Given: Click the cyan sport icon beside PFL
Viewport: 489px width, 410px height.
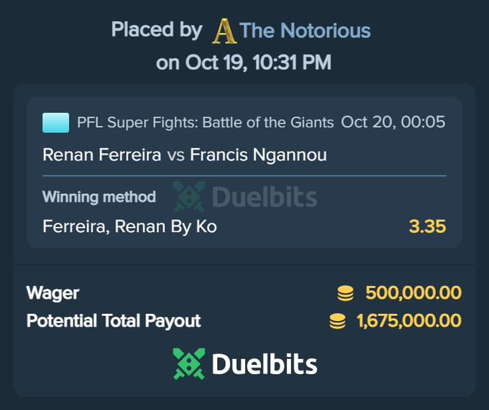Looking at the screenshot, I should pyautogui.click(x=56, y=123).
